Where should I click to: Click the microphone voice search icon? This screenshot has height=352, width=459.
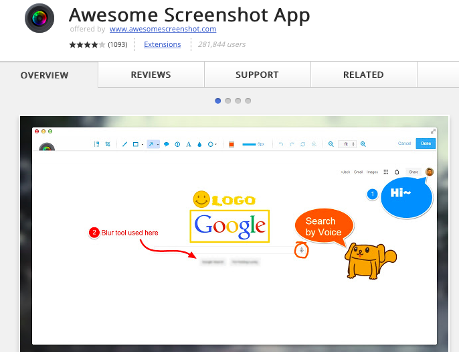click(302, 250)
